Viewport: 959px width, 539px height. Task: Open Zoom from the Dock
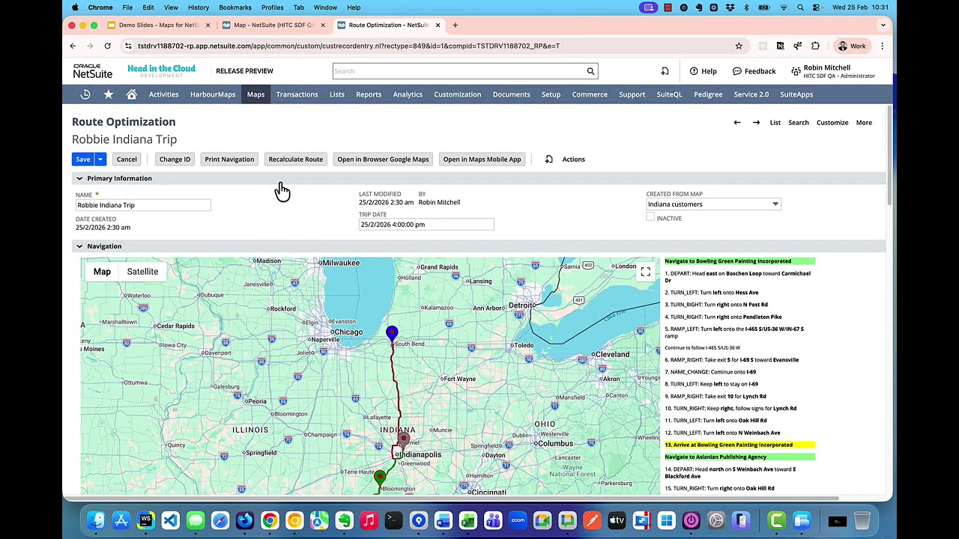click(518, 520)
